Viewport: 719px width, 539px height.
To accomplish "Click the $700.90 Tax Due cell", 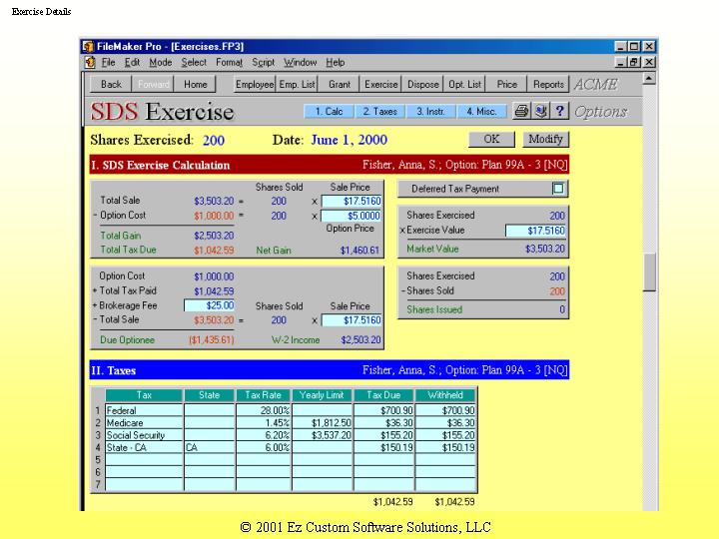I will pos(383,410).
